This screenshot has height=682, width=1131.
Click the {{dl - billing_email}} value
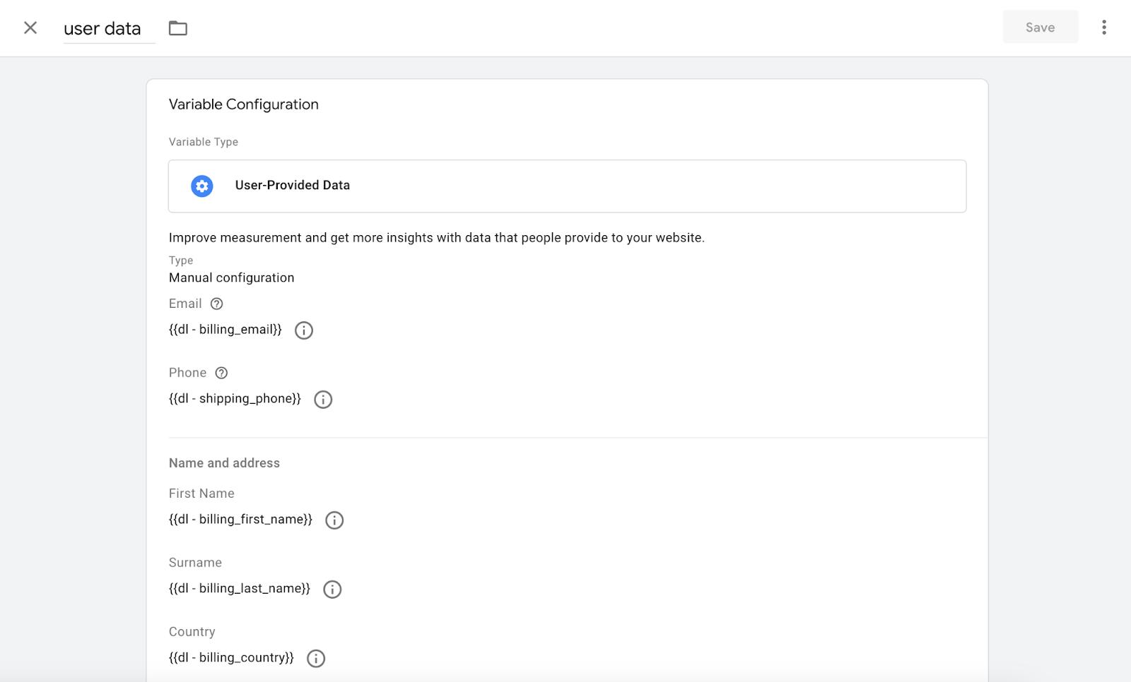click(225, 330)
